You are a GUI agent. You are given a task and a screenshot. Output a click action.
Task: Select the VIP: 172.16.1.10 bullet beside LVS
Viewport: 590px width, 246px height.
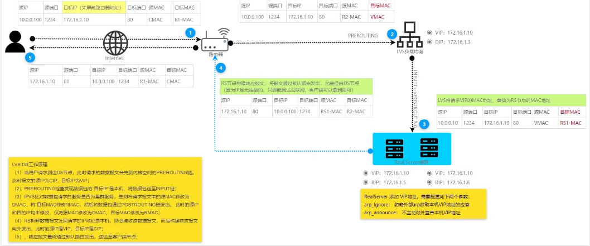(x=429, y=33)
